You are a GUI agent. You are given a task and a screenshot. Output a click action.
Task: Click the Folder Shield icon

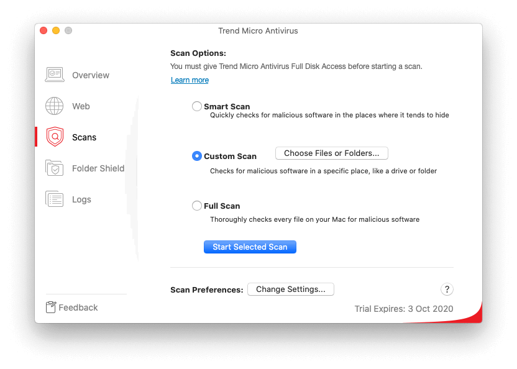(x=55, y=168)
